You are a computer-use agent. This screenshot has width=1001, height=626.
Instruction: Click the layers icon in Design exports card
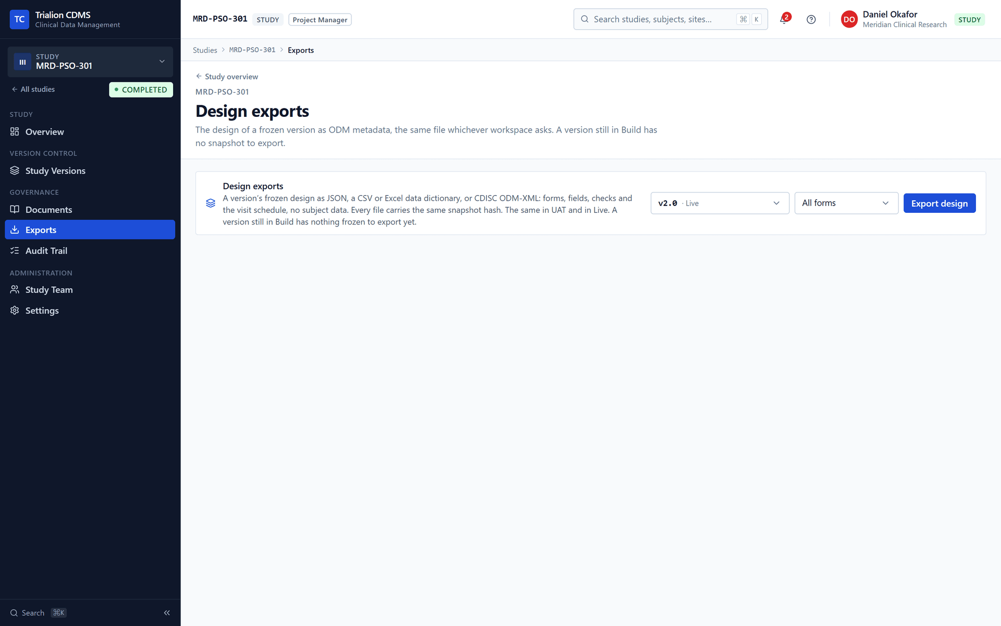coord(211,203)
